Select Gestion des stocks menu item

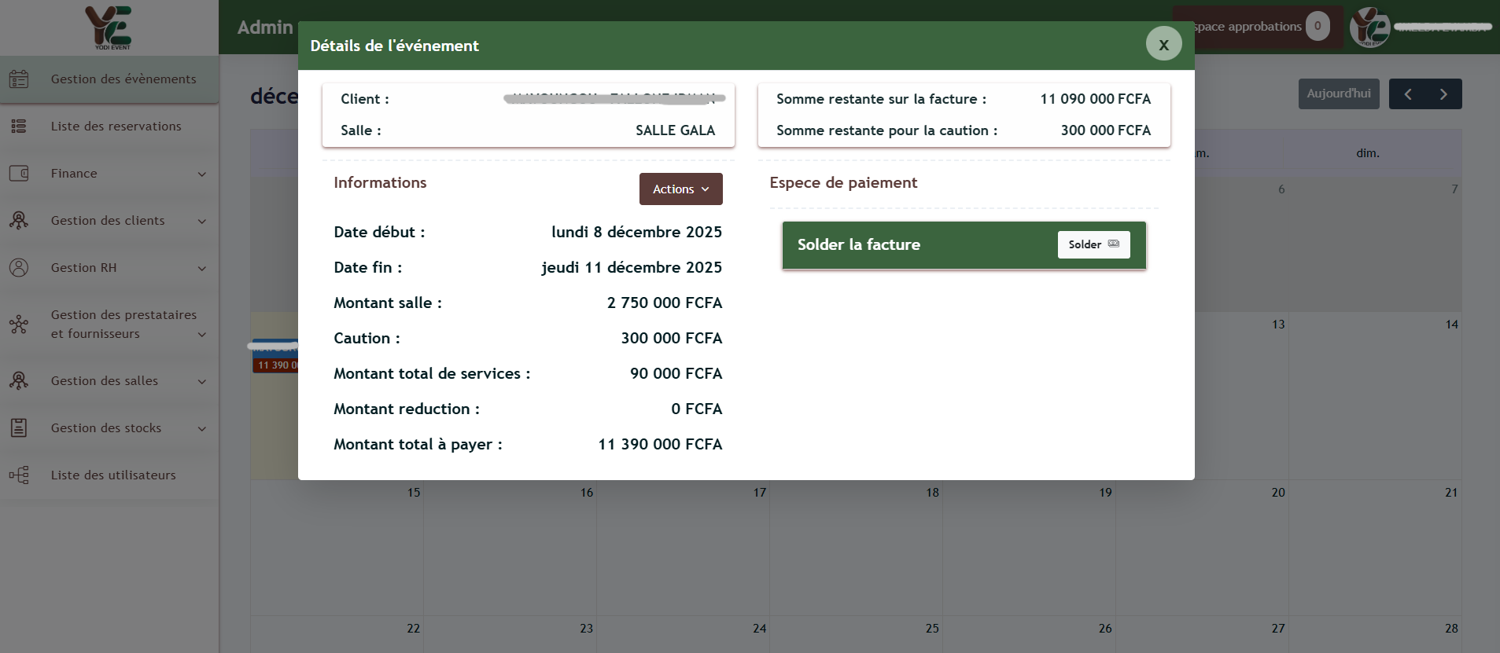pyautogui.click(x=106, y=428)
